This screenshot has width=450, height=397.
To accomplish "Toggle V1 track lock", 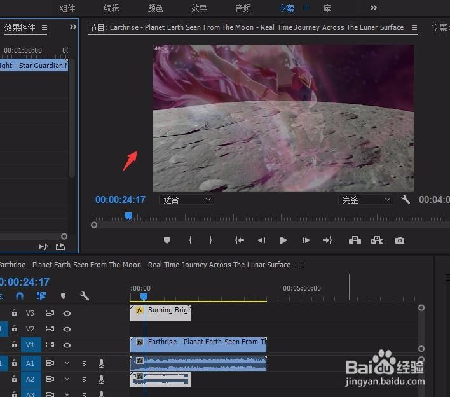I will (15, 344).
